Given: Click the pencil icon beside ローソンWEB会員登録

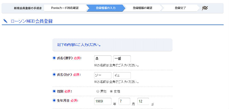Looking at the screenshot, I should tap(5, 21).
